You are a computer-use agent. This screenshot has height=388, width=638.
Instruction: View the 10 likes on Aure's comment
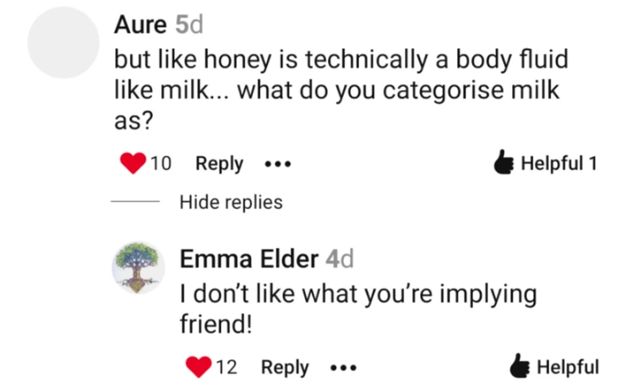click(x=161, y=164)
